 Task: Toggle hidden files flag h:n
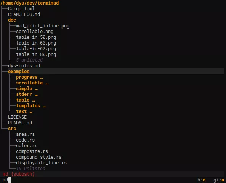tap(201, 180)
